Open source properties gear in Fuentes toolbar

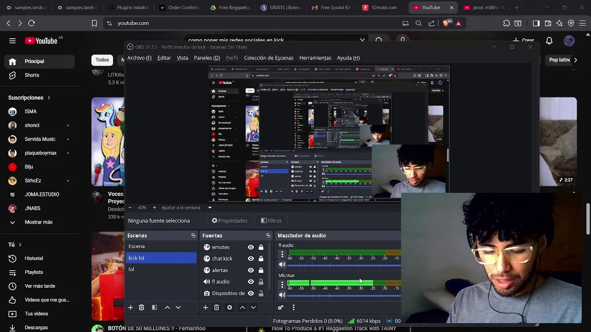click(229, 308)
